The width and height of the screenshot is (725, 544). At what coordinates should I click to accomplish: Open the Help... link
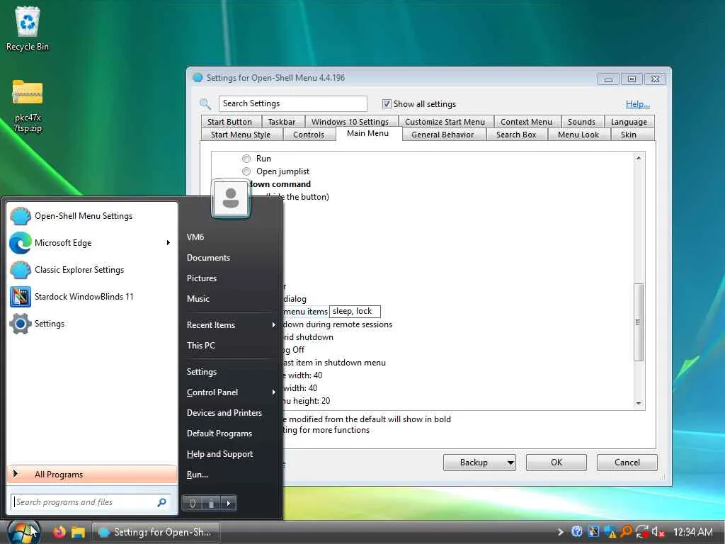638,104
